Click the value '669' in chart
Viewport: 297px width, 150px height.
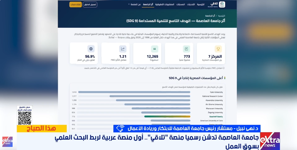pos(73,121)
